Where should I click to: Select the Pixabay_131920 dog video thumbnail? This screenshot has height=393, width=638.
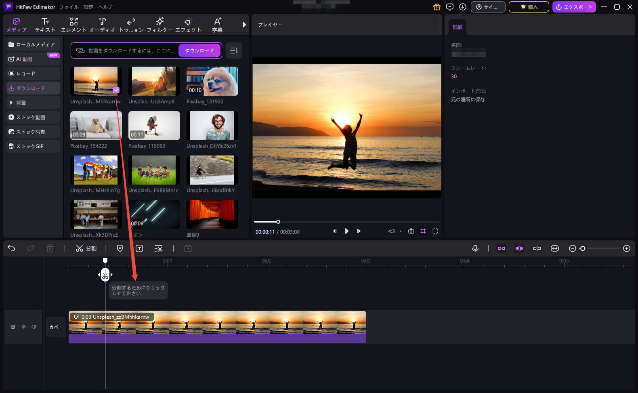coord(212,81)
